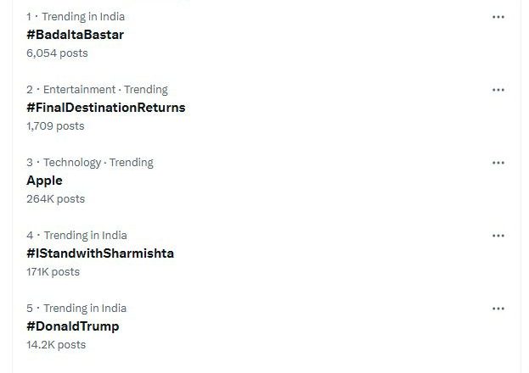
Task: Click the 14.2K posts count
Action: (55, 344)
